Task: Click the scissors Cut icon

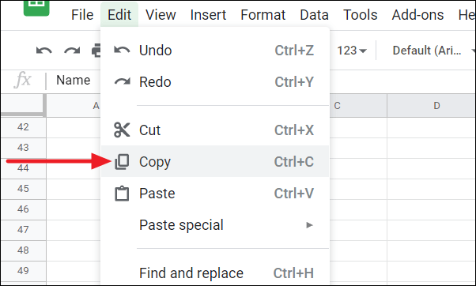Action: 122,130
